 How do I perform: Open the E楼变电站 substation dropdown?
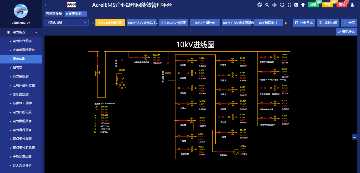pyautogui.click(x=67, y=22)
